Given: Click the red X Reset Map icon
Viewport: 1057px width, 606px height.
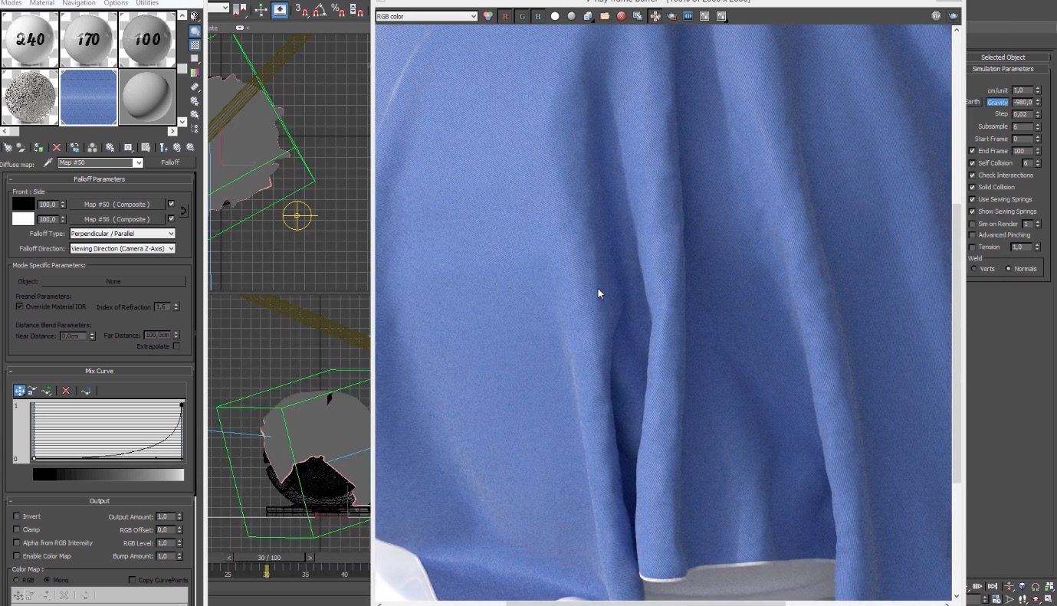Looking at the screenshot, I should pos(56,147).
